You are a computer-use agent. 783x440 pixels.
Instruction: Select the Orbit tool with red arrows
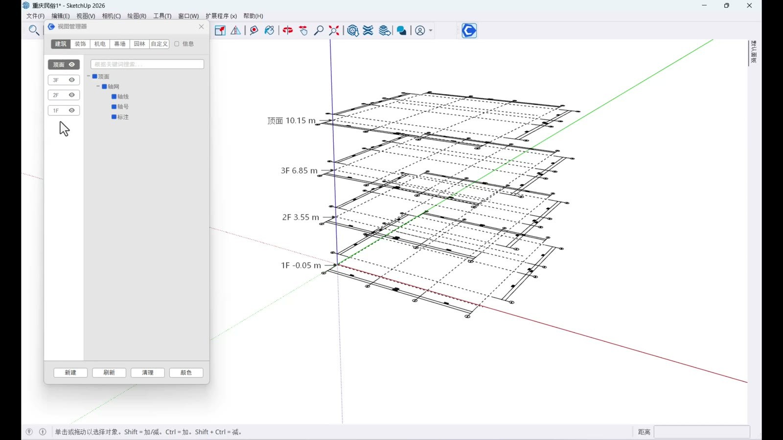click(288, 30)
